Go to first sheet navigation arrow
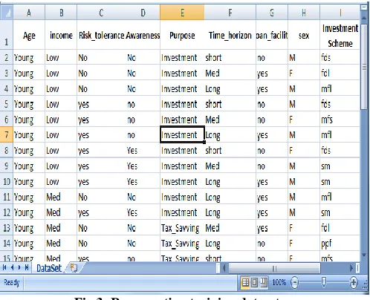 pos(4,267)
